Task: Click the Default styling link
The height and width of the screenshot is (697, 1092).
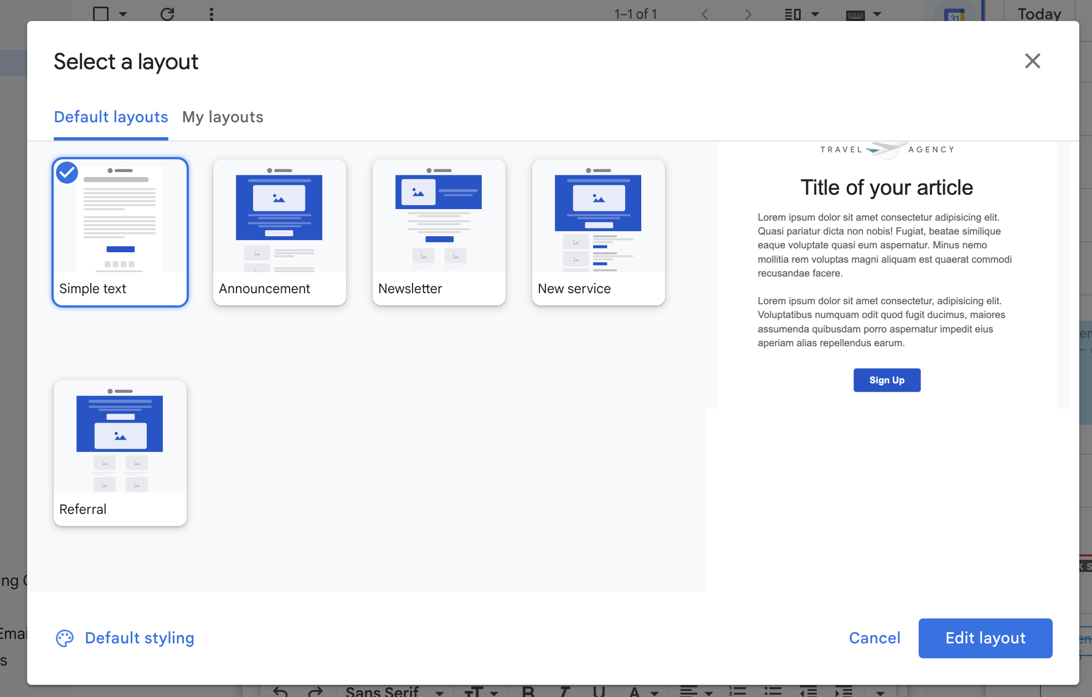Action: click(x=140, y=638)
